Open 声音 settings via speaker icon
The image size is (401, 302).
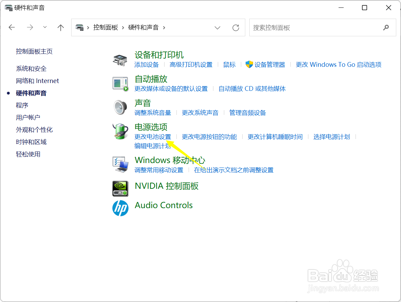click(120, 107)
